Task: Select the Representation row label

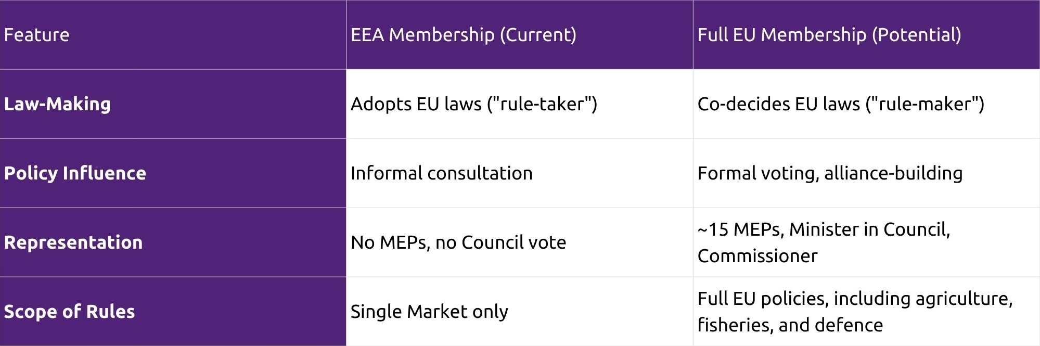Action: coord(173,242)
